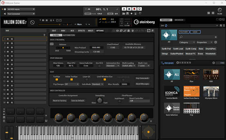Click the metronome icon in transport

pos(135,13)
